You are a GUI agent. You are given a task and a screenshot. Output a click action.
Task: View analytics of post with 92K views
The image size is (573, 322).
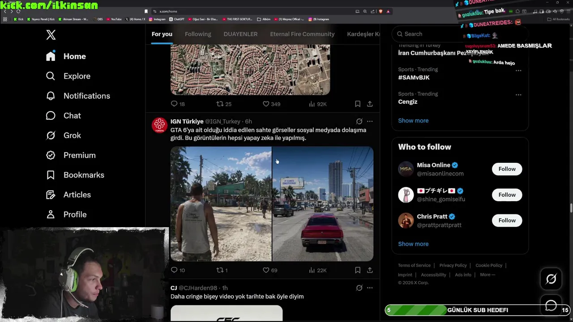tap(317, 104)
